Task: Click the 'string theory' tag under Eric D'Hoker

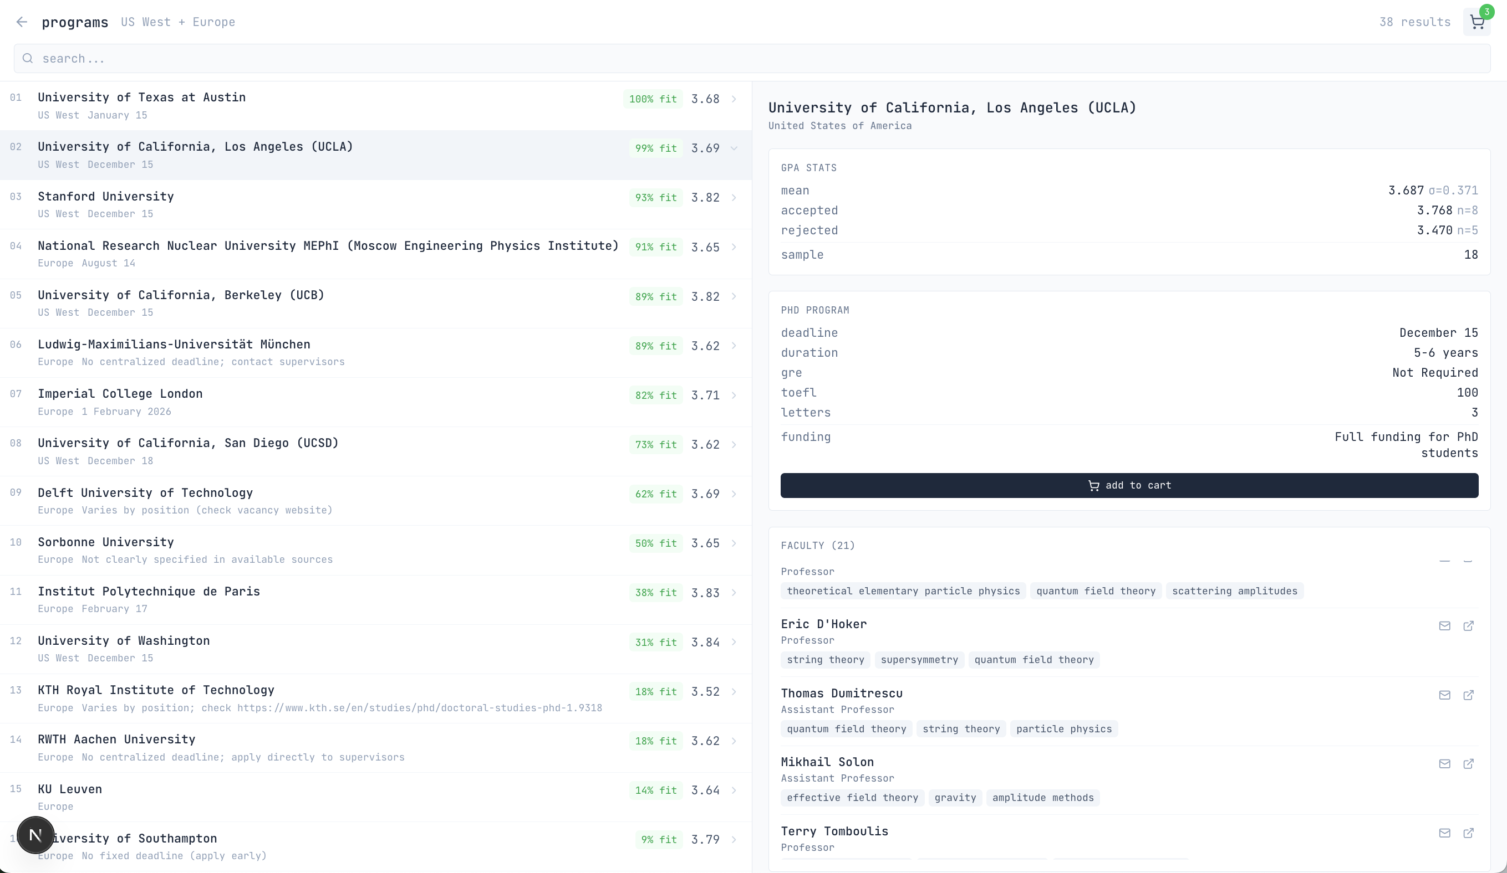Action: coord(824,660)
